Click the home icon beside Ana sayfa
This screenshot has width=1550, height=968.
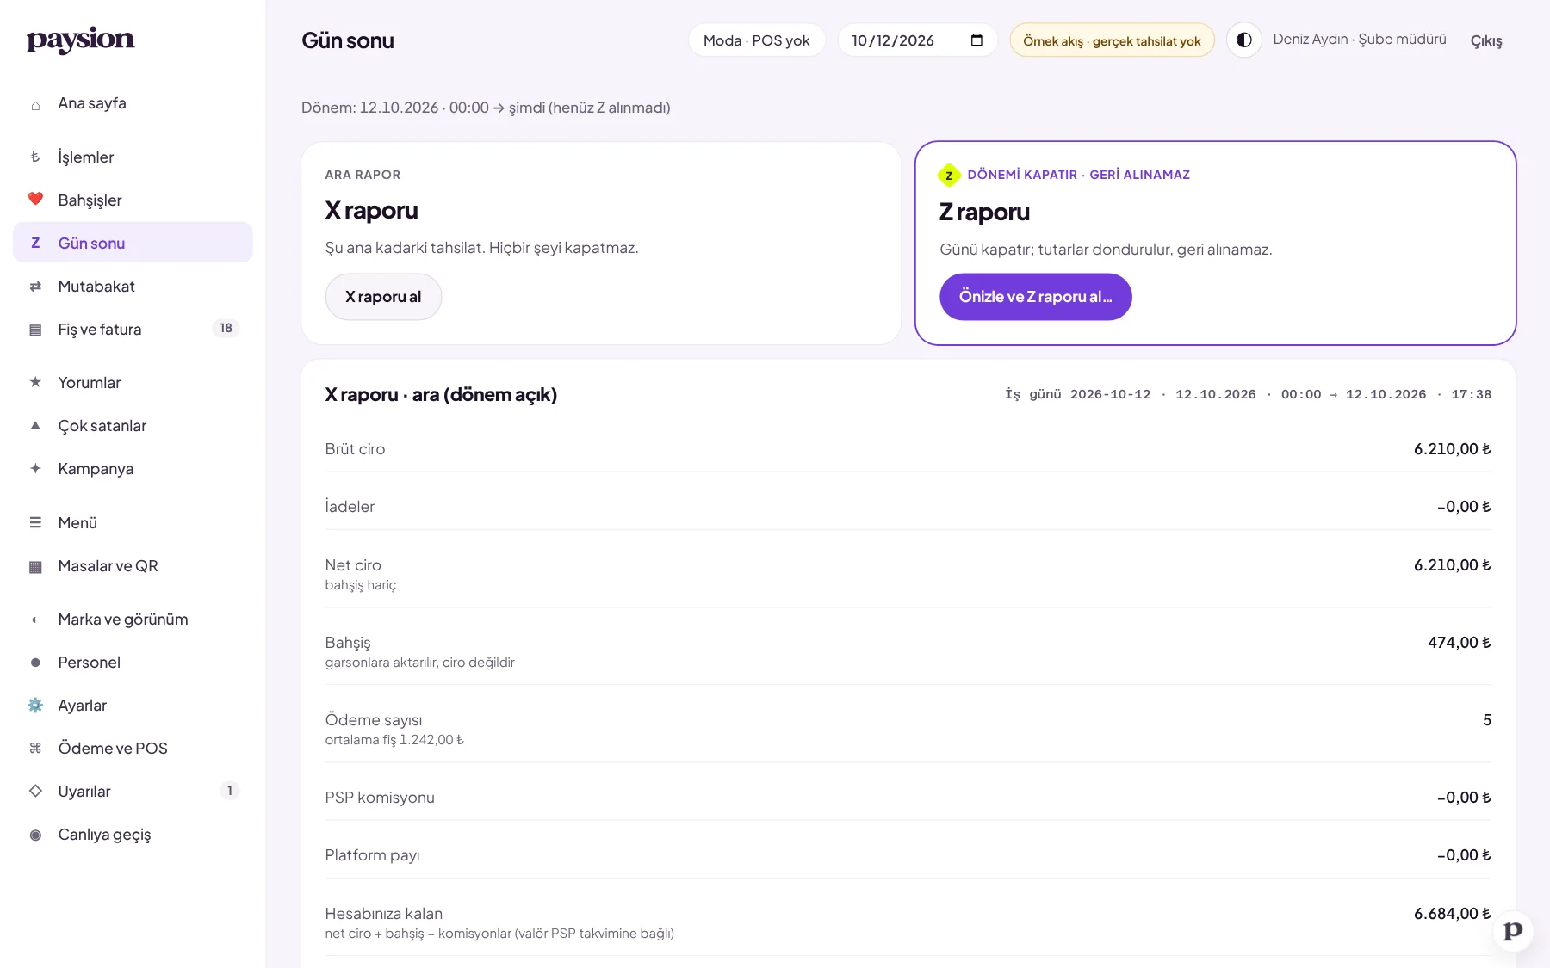point(35,105)
